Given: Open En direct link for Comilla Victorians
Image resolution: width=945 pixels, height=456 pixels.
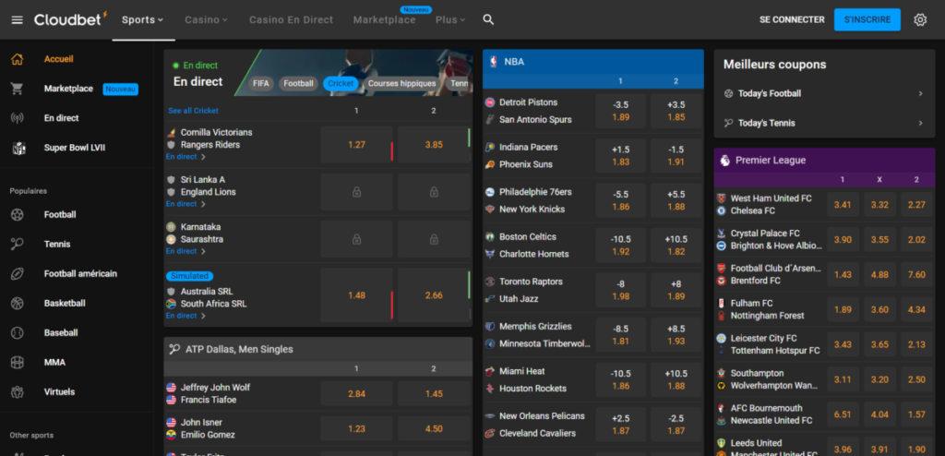Looking at the screenshot, I should [185, 157].
